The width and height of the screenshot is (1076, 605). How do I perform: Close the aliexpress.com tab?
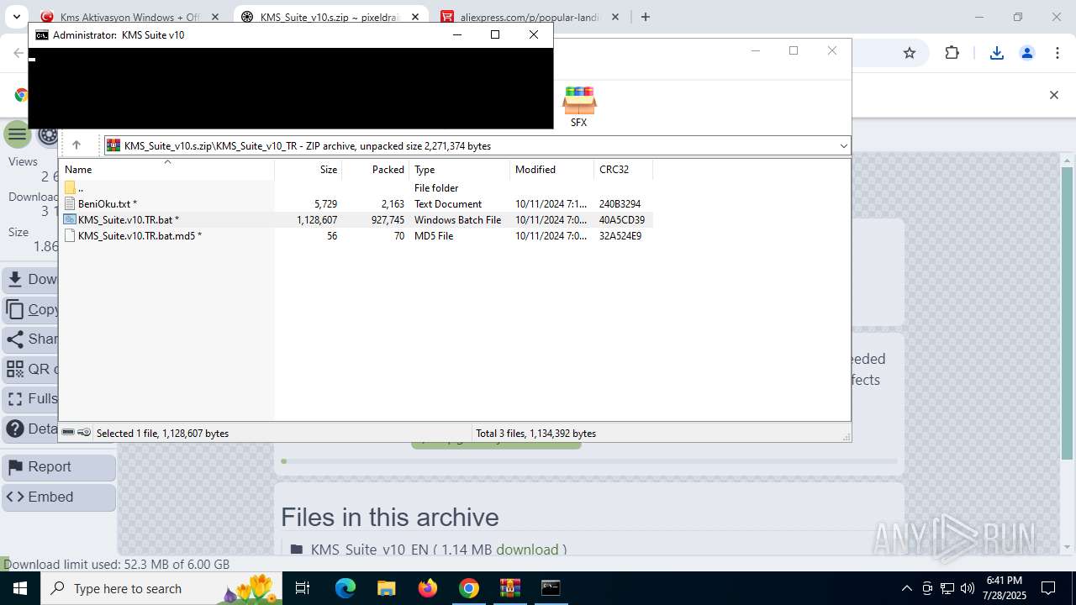tap(615, 17)
